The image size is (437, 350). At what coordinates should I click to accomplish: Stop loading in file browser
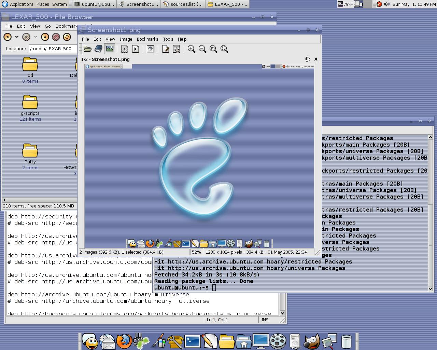[56, 37]
